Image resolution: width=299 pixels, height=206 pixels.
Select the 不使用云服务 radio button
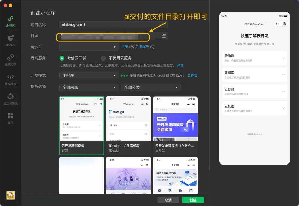103,58
